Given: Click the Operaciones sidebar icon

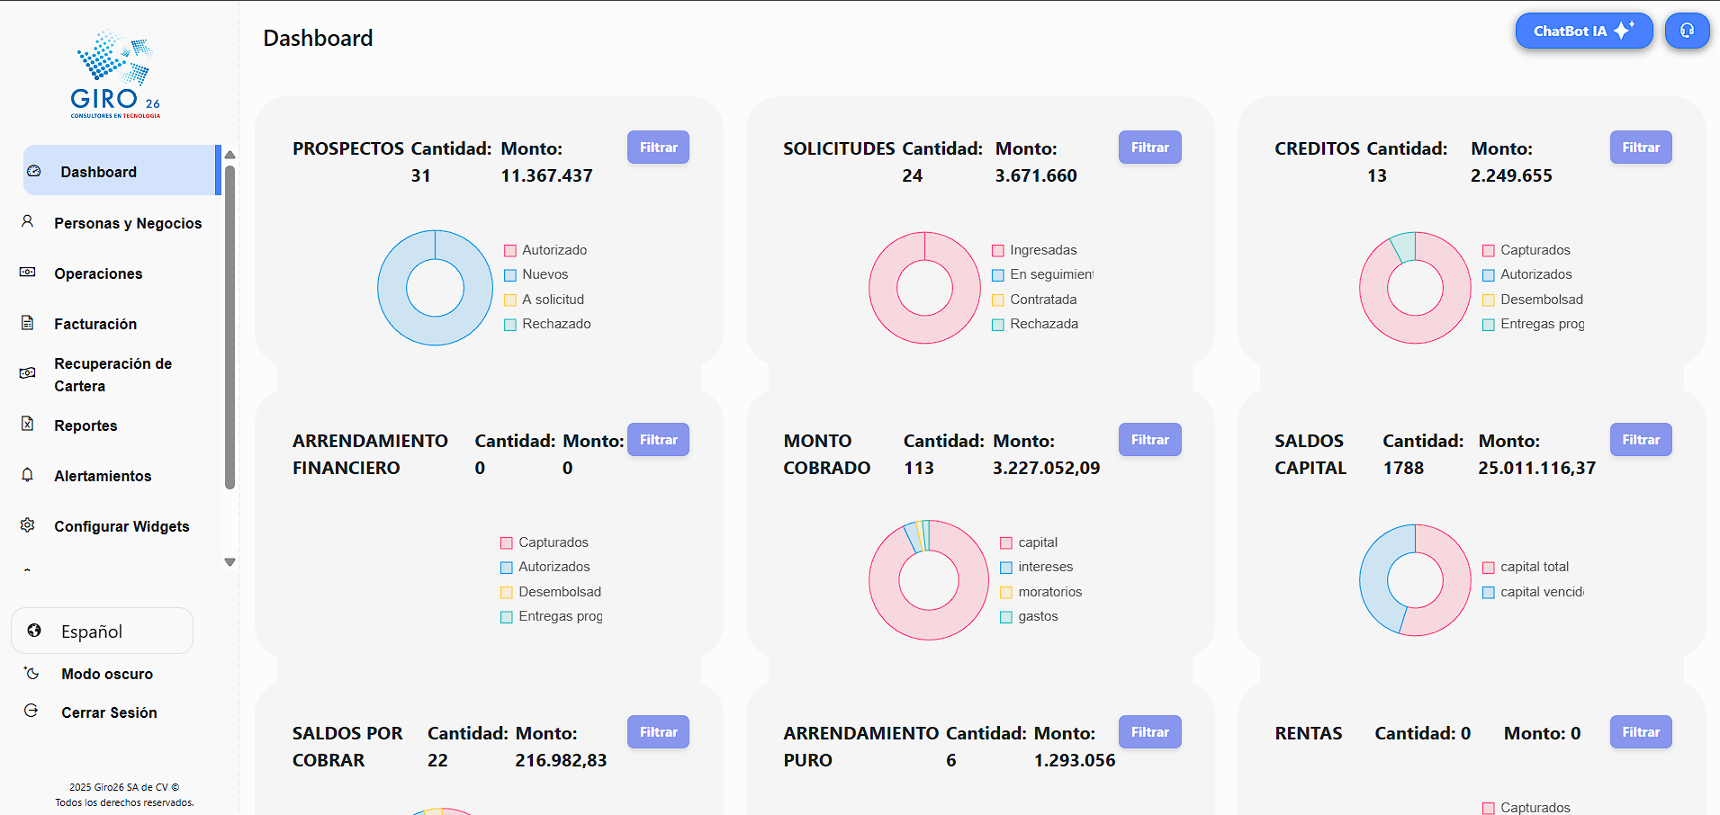Looking at the screenshot, I should coord(27,273).
